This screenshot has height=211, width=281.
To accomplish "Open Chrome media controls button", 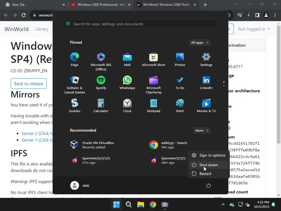I will 240,15.
